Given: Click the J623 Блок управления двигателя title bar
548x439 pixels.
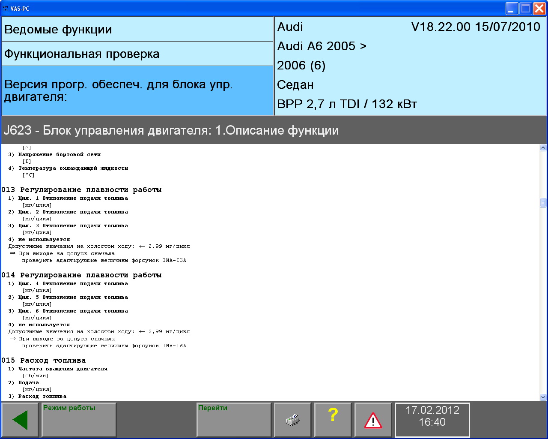Looking at the screenshot, I should (x=274, y=130).
